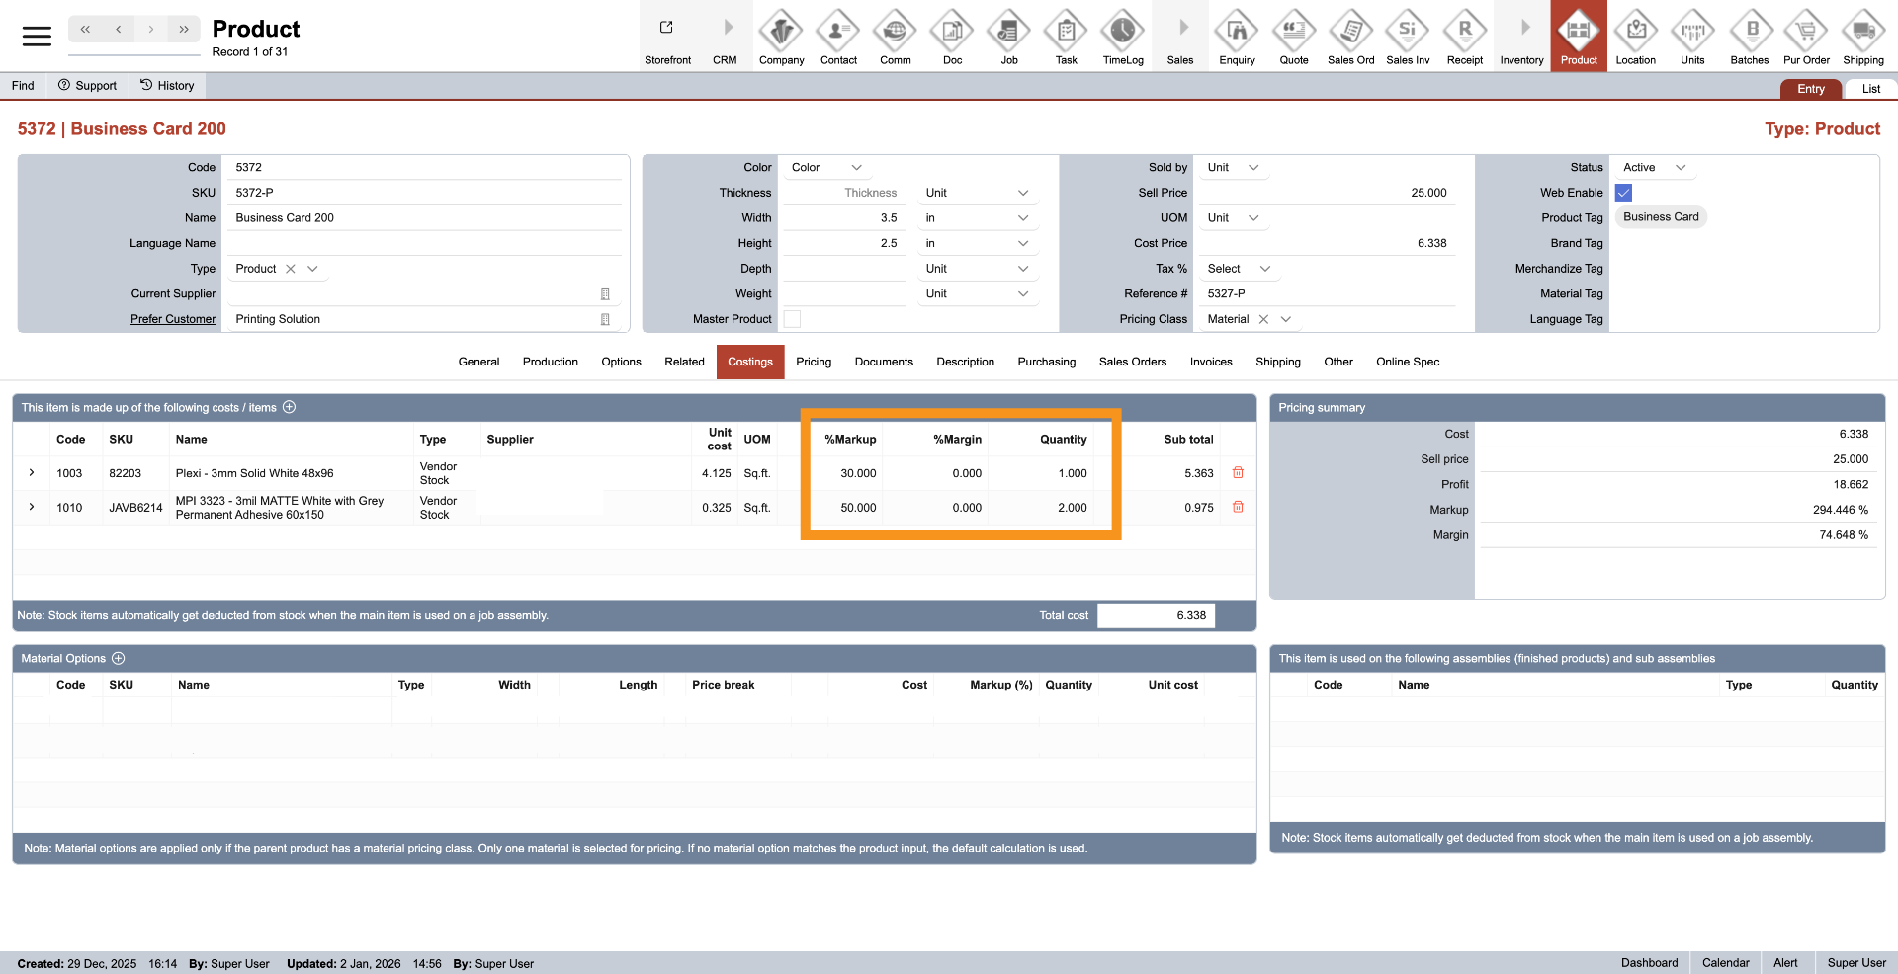This screenshot has width=1898, height=974.
Task: Switch to the Pricing tab
Action: point(813,362)
